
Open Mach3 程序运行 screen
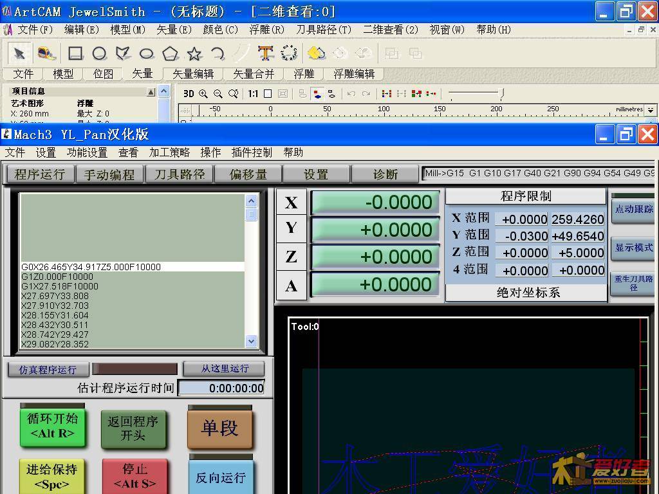point(39,174)
